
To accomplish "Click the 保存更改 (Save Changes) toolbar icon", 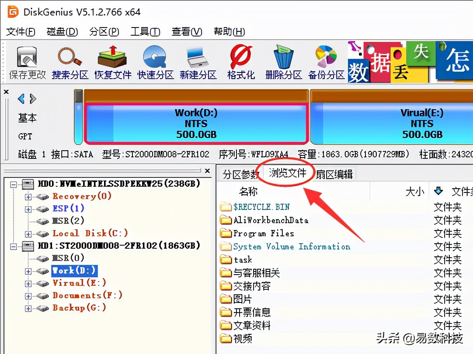I will tap(26, 61).
